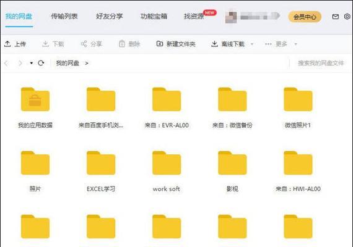353x247 pixels.
Task: Click the 来自：HWI-AL00 folder name
Action: click(x=299, y=189)
